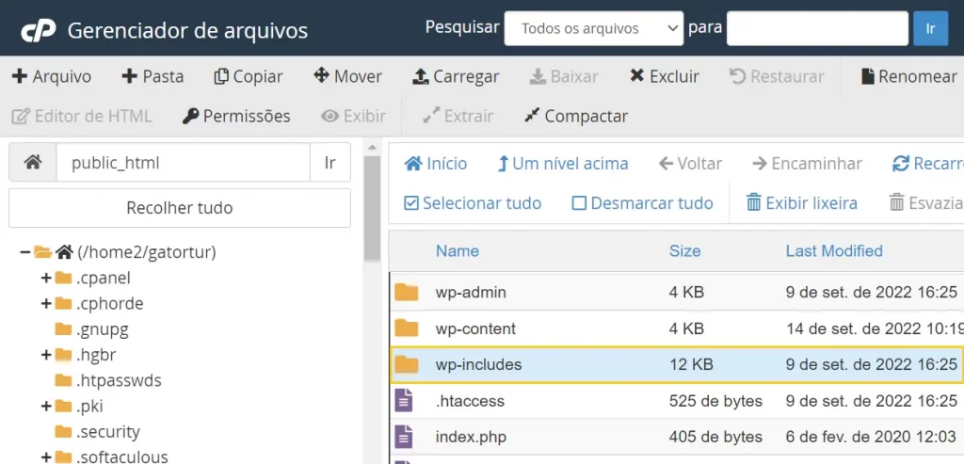Click the wp-includes folder icon
The image size is (964, 464).
coord(407,365)
